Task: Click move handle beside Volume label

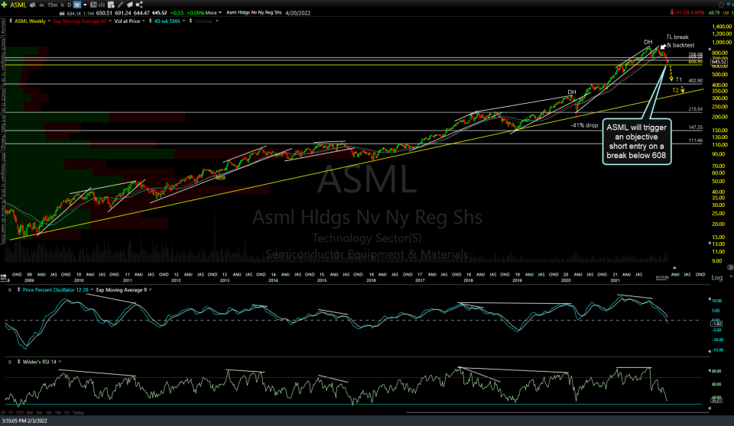Action: pos(190,21)
